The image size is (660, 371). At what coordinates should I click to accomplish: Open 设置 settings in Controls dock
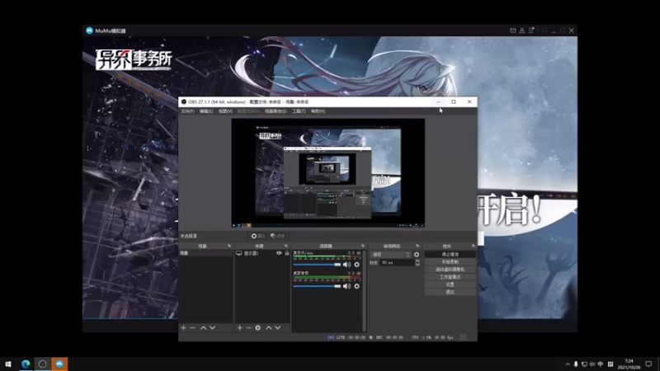450,284
